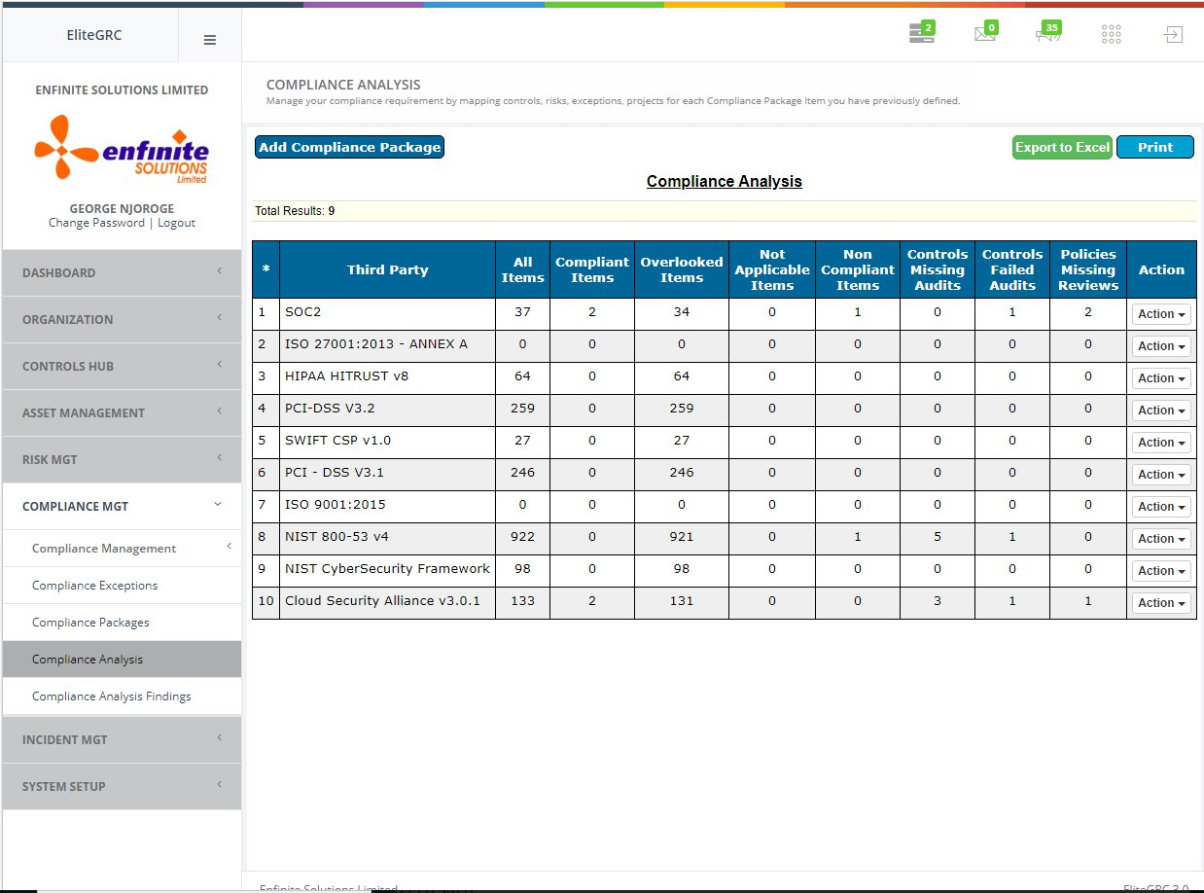The width and height of the screenshot is (1204, 893).
Task: Click the Non Compliant Items column header
Action: (x=858, y=269)
